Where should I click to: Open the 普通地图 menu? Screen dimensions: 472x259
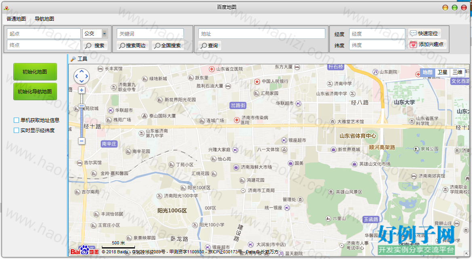[16, 19]
